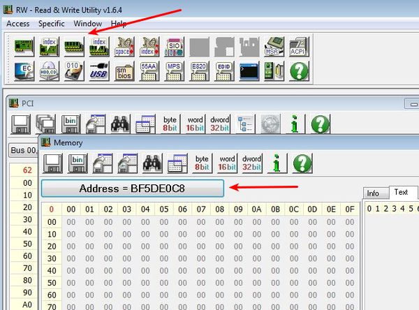Open the PCI access tool in main toolbar
The image size is (419, 310).
click(x=24, y=47)
